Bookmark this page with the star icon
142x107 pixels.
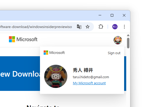pyautogui.click(x=88, y=27)
